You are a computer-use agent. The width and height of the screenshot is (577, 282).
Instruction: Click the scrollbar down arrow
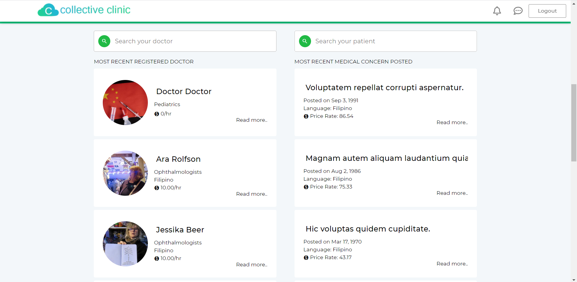pyautogui.click(x=574, y=280)
